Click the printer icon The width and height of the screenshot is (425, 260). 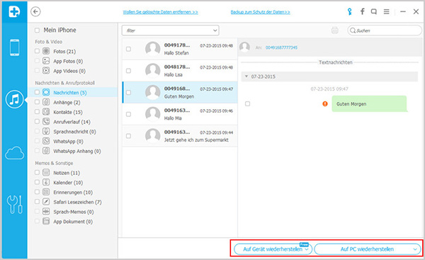coord(335,30)
